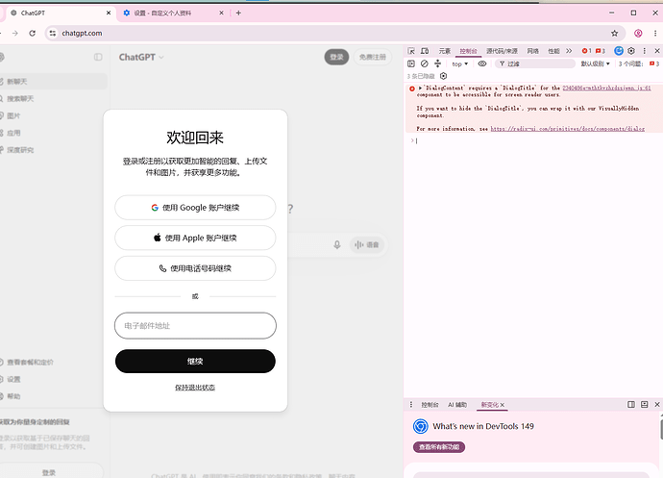Switch to the 控制台 (Console) top tab

pos(468,51)
